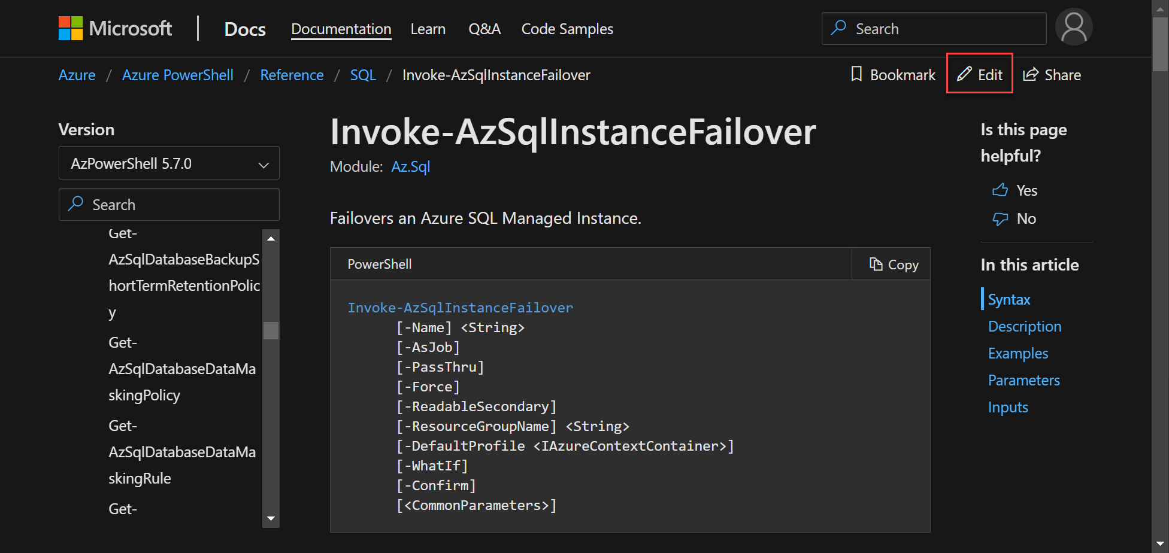Click the [-ResourceGroupName] <String> line
Image resolution: width=1169 pixels, height=553 pixels.
(x=513, y=426)
